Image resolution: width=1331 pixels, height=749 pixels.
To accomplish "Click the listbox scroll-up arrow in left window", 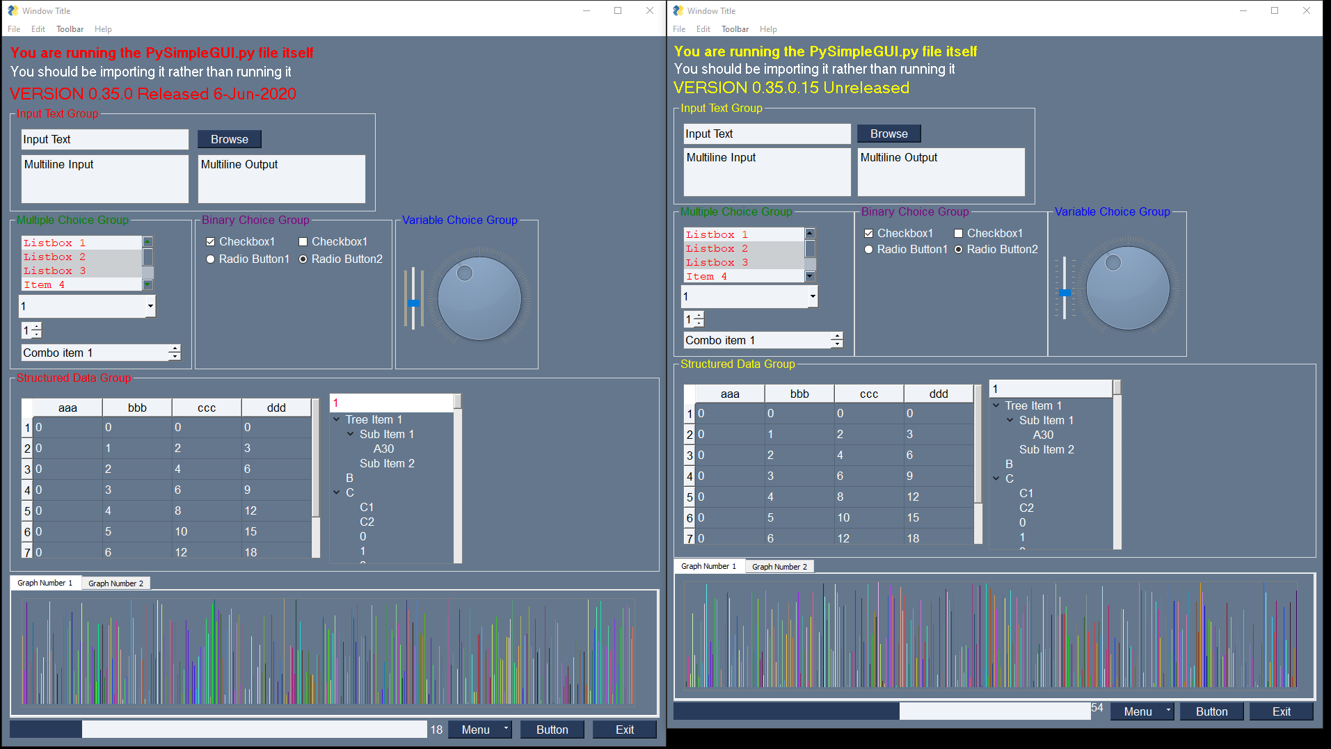I will pos(148,242).
